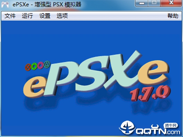Click the globe logo in QQTN watermark
The height and width of the screenshot is (137, 183).
coord(127,128)
